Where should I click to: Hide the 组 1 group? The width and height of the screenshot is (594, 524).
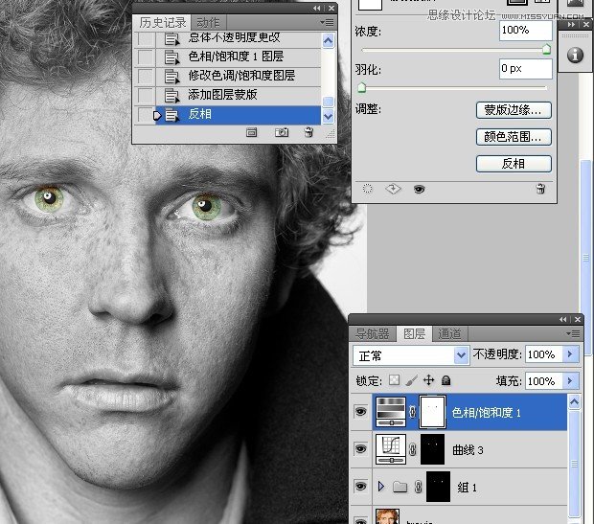(x=360, y=486)
